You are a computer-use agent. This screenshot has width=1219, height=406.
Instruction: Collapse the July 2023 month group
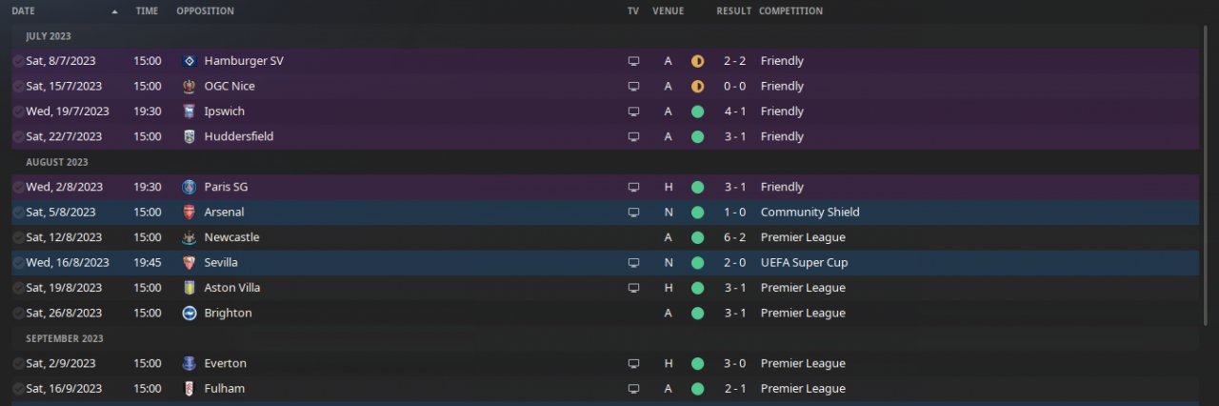tap(49, 36)
